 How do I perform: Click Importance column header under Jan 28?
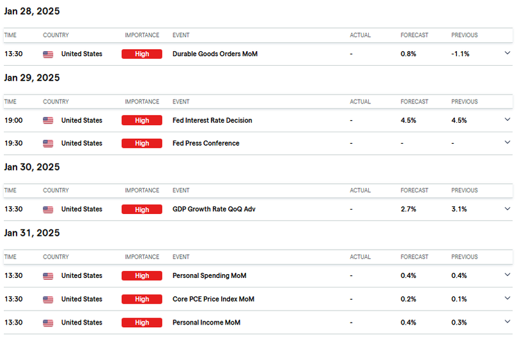click(x=142, y=35)
